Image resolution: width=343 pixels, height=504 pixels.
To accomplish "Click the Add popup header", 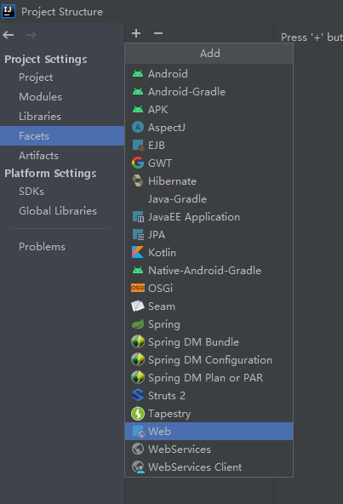I will (209, 54).
